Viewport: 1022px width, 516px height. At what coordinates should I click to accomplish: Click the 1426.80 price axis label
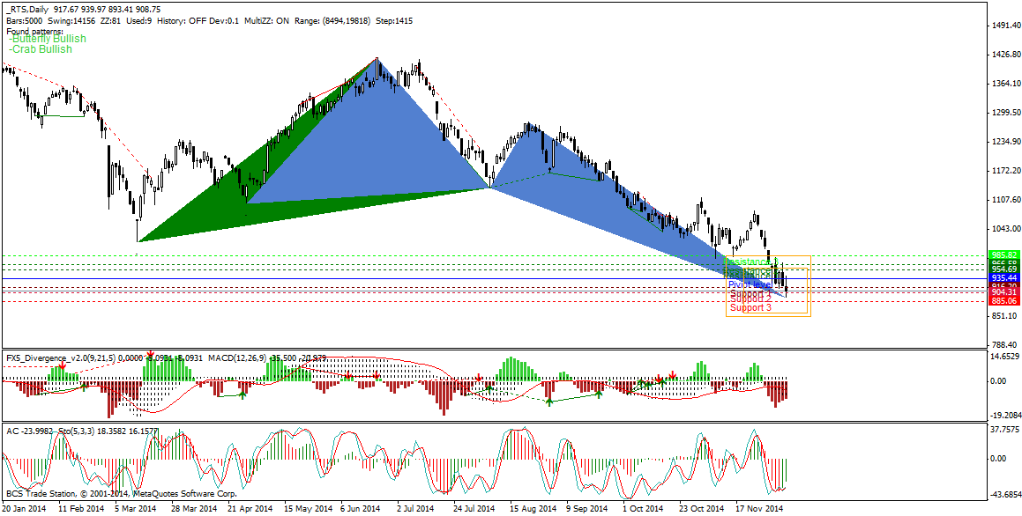click(1004, 55)
